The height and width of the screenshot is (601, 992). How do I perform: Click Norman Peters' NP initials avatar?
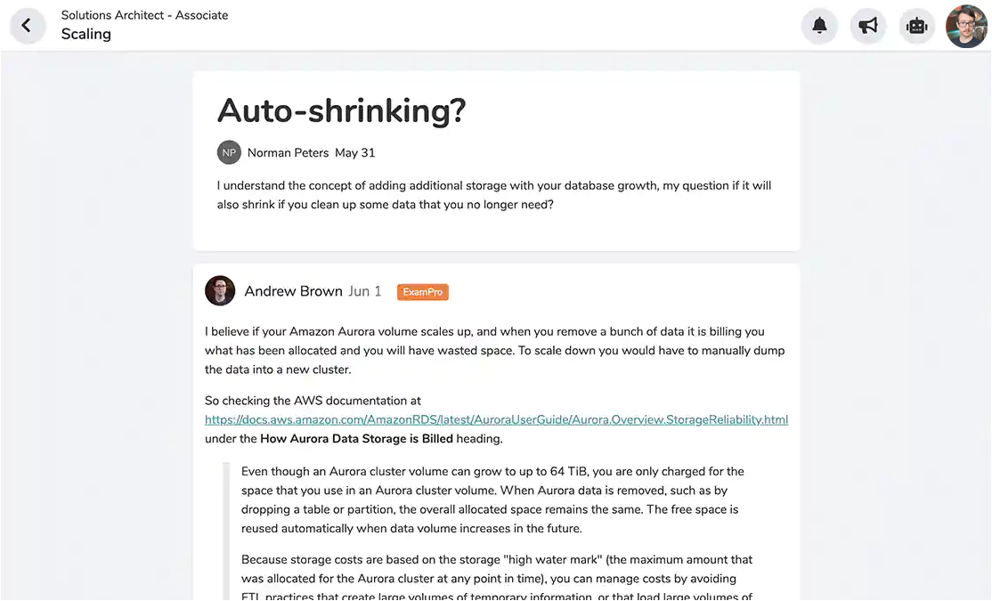pos(229,152)
